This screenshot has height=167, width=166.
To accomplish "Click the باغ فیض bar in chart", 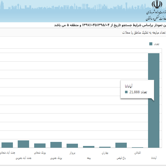I will point(121,145).
